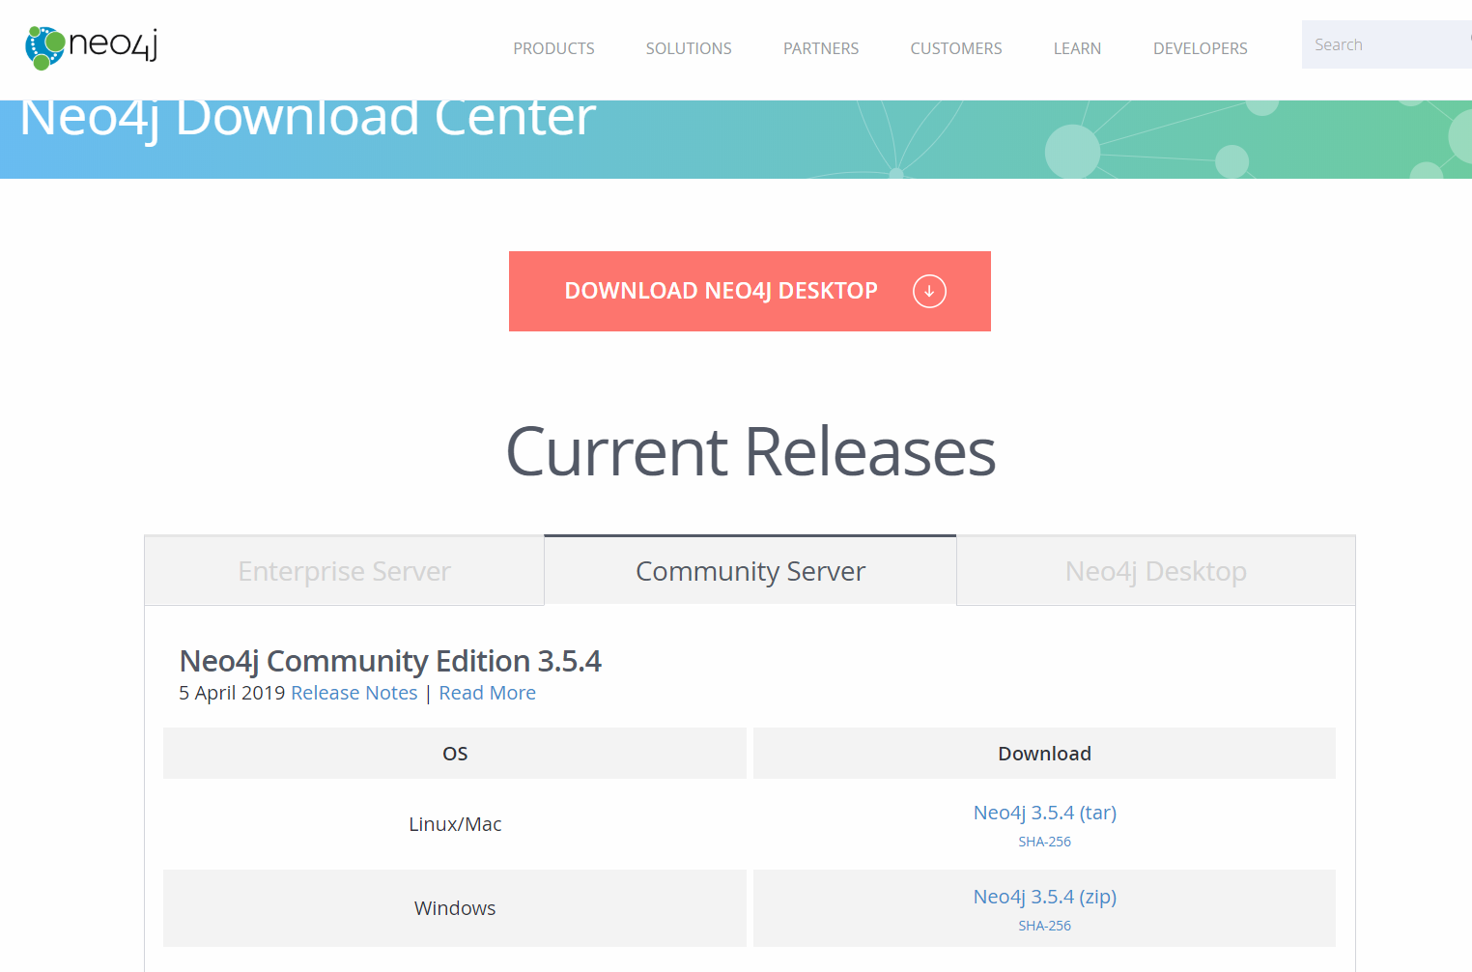
Task: Switch to the Enterprise Server tab
Action: 343,571
